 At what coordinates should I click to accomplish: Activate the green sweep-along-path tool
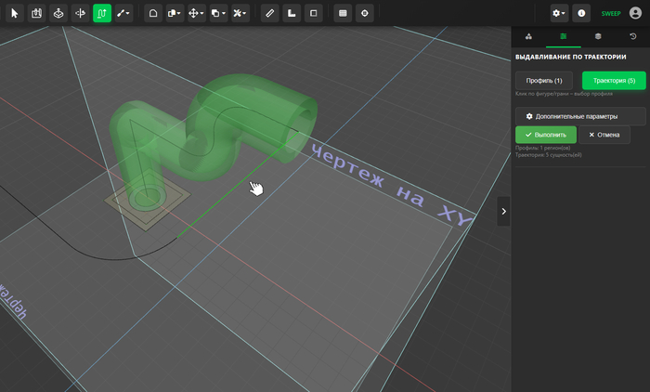102,13
